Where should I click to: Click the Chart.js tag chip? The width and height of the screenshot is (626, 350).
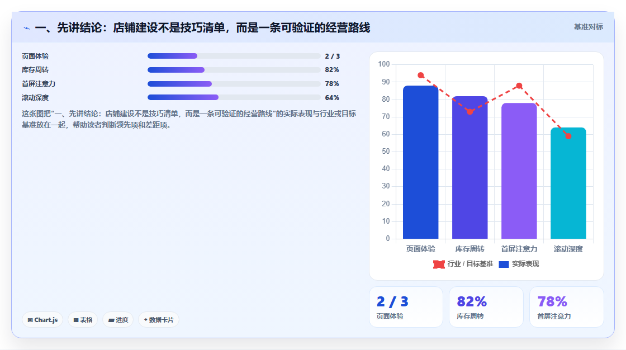click(42, 320)
